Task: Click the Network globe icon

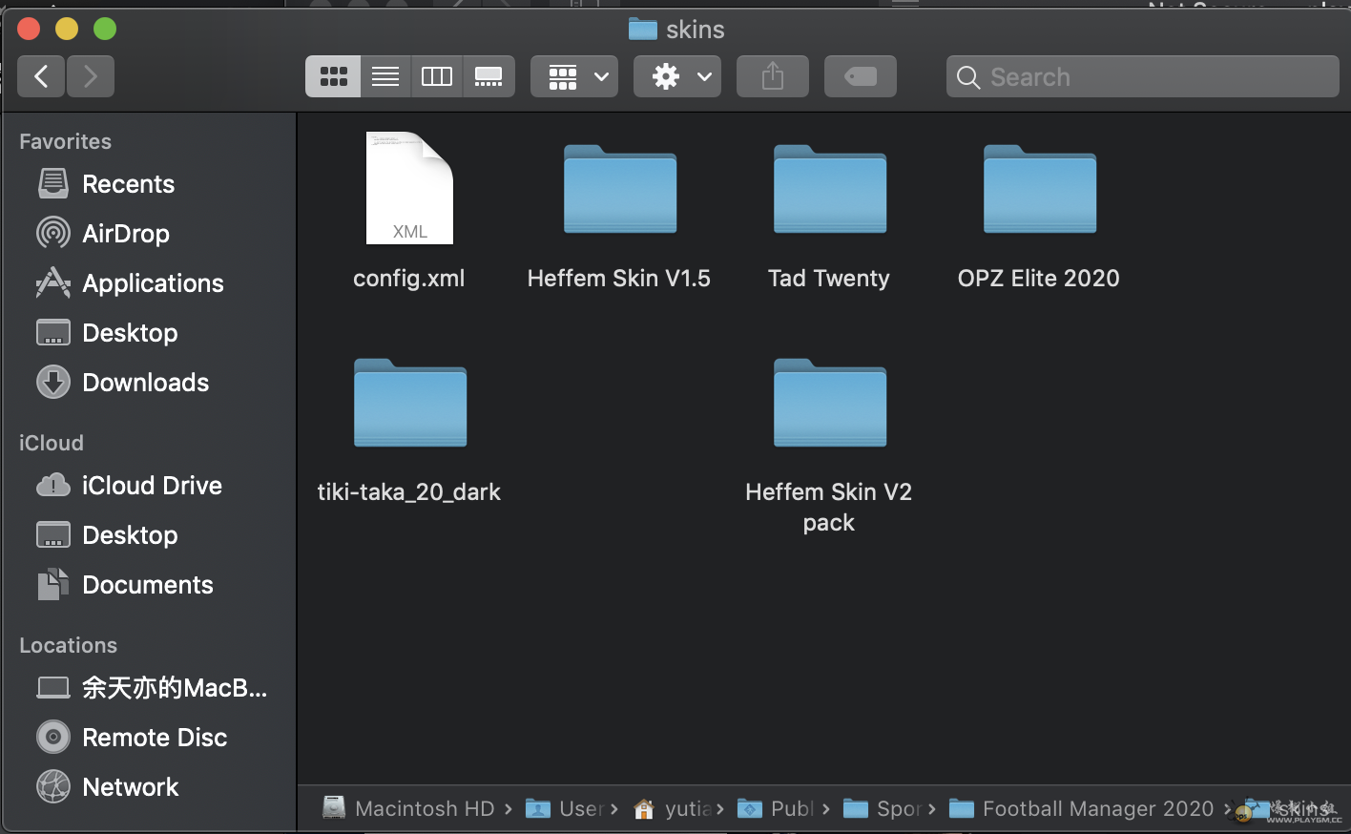Action: point(53,786)
